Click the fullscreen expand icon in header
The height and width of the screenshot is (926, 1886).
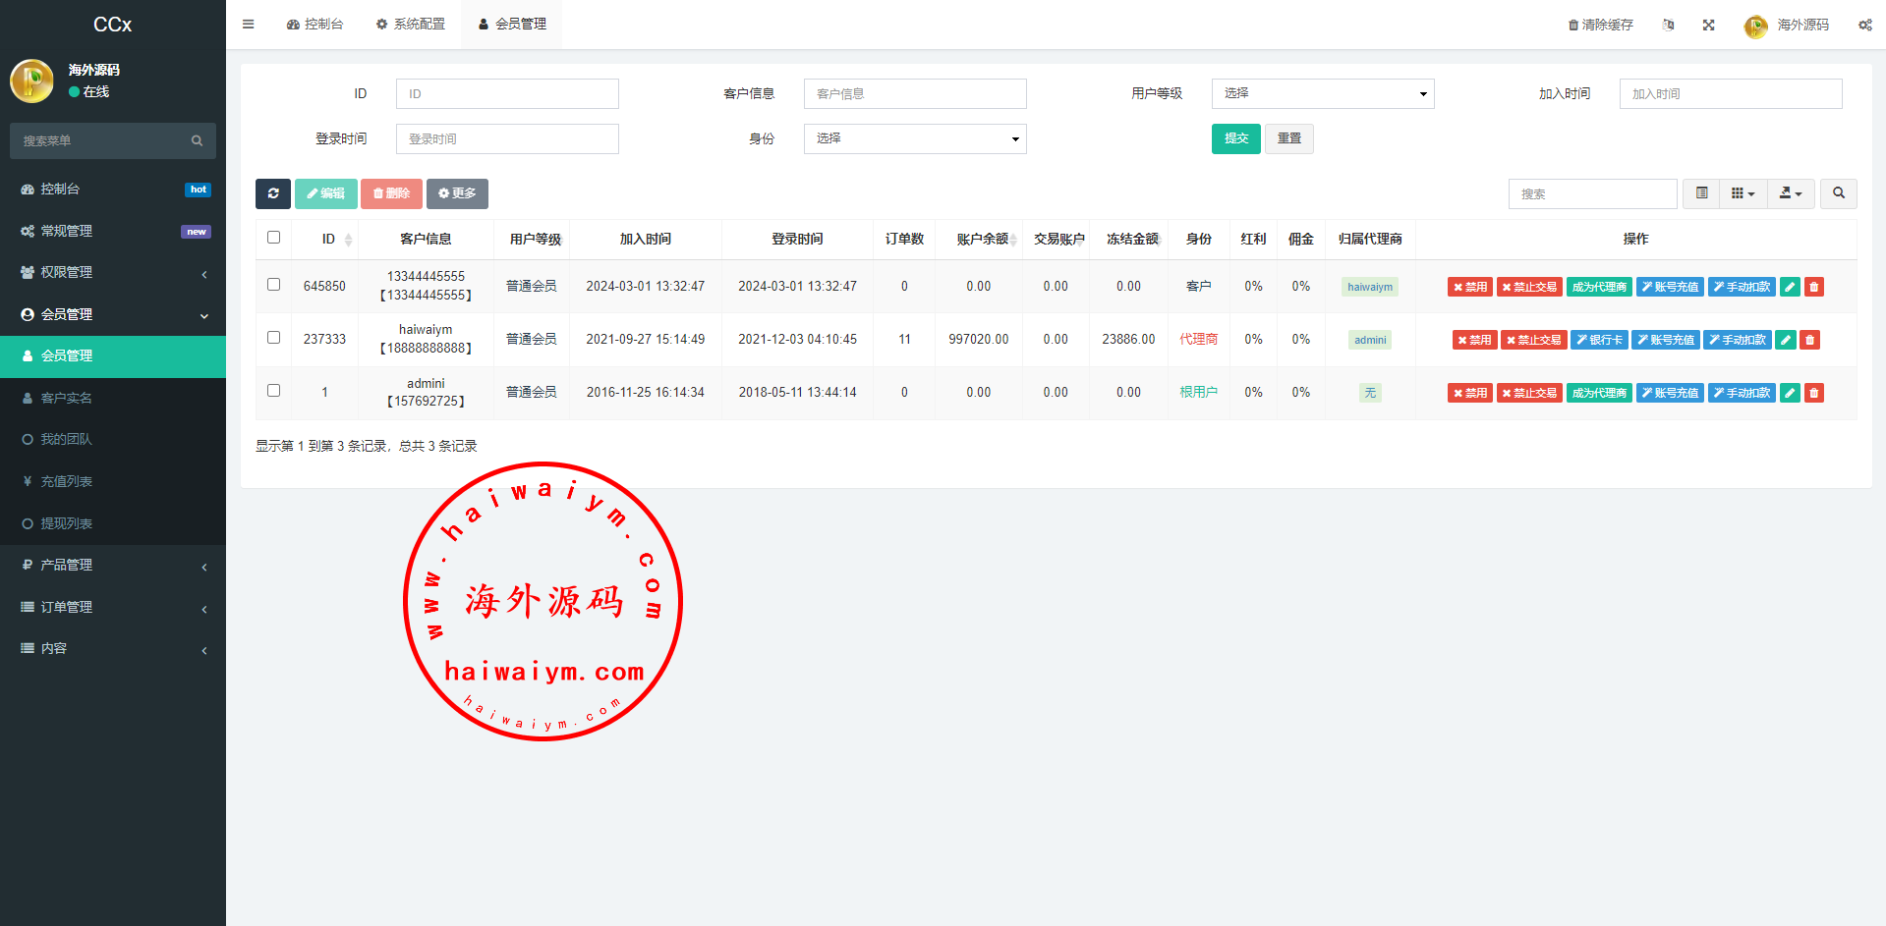tap(1708, 25)
